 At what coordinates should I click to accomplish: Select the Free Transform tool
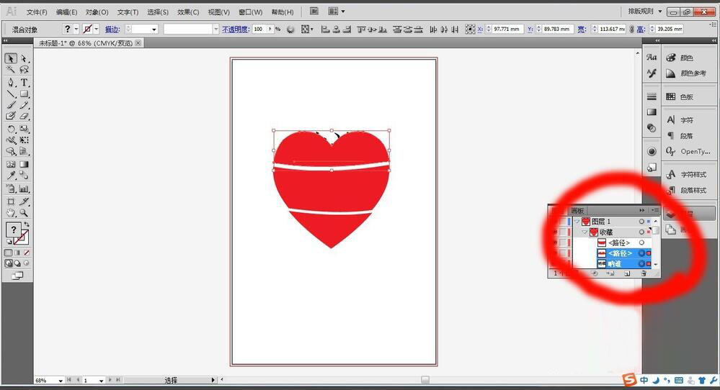[24, 140]
